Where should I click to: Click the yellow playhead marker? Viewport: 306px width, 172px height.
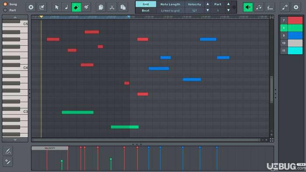(41, 17)
